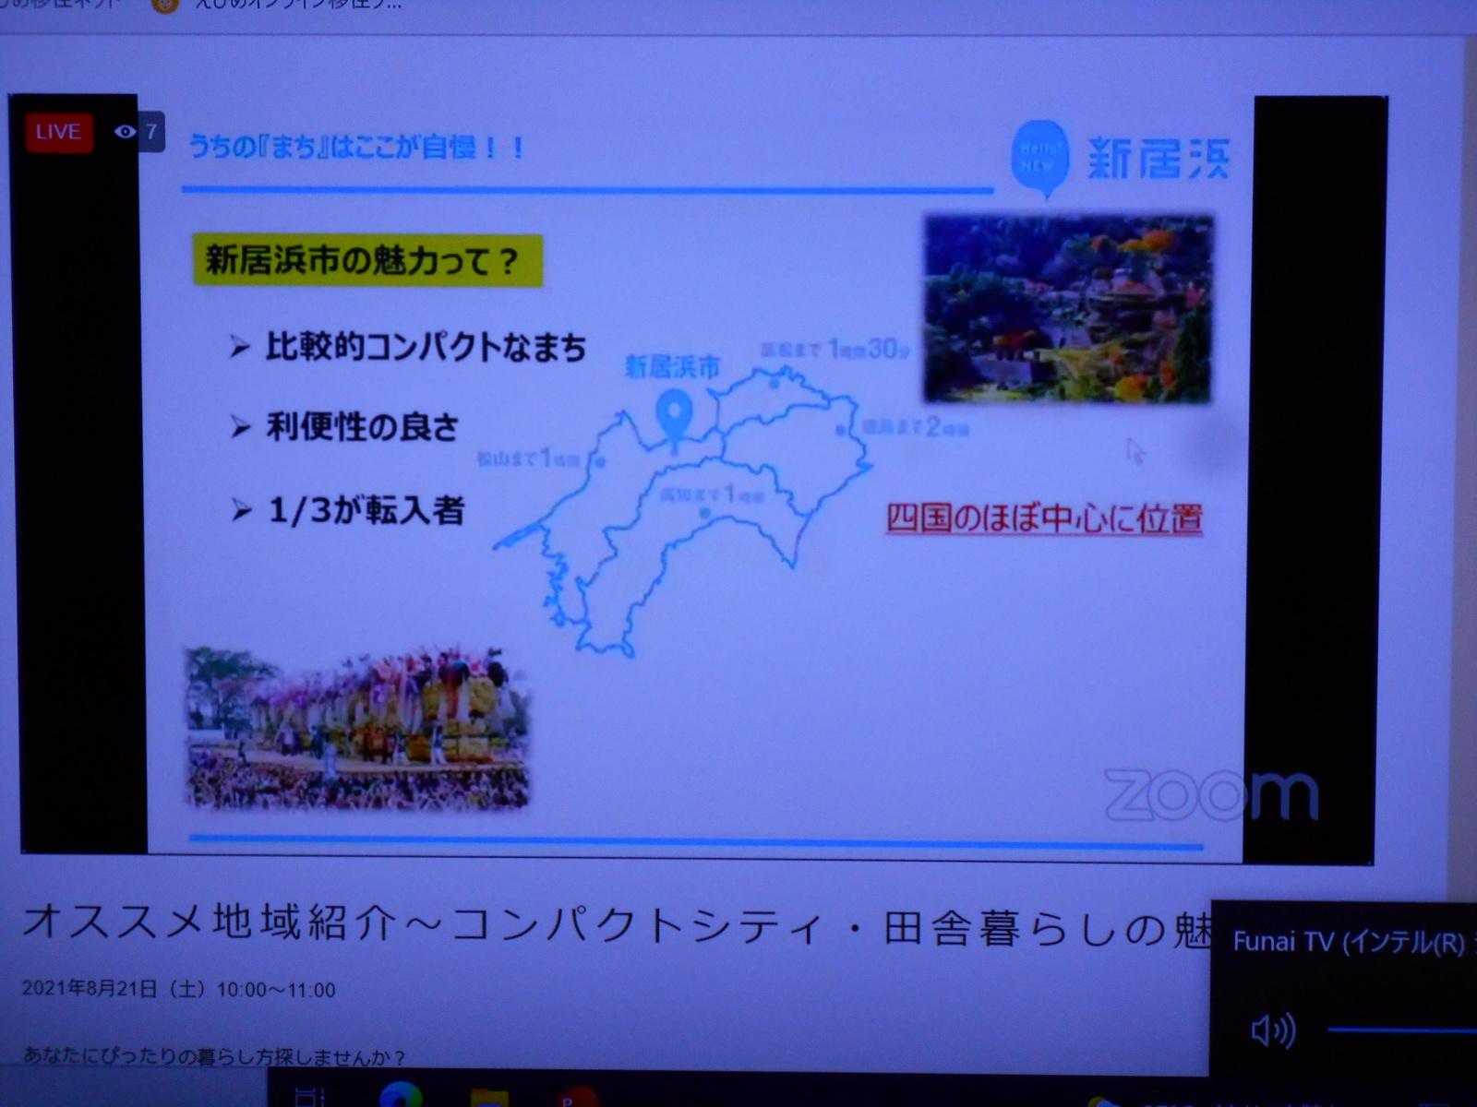Mute audio with the speaker icon in the volume popup

click(x=1273, y=1030)
